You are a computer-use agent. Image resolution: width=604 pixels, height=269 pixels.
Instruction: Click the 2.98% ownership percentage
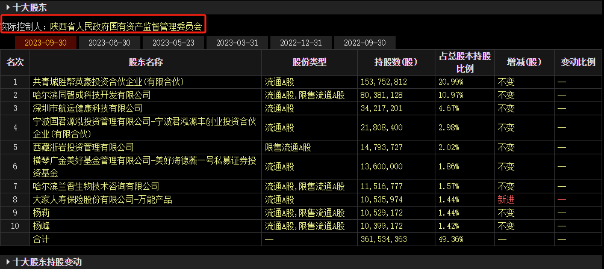(449, 127)
